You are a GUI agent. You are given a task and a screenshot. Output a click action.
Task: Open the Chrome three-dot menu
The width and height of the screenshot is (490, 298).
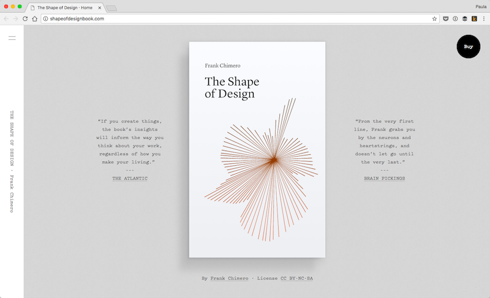484,19
